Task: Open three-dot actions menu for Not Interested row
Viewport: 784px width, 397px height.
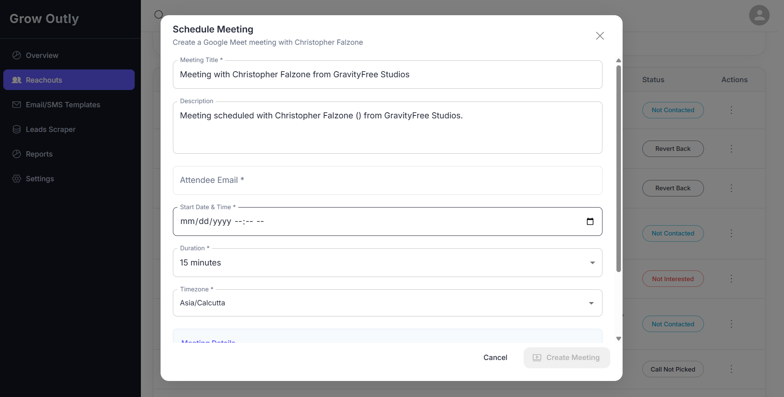Action: [x=731, y=279]
